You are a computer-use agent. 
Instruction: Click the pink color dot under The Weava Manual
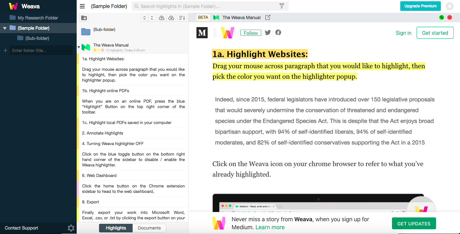[x=103, y=50]
